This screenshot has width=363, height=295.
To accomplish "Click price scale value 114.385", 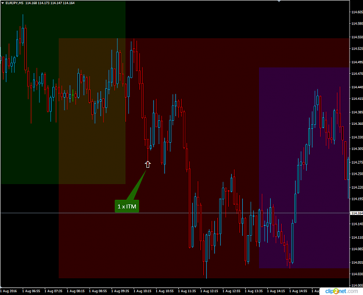I will tap(357, 112).
